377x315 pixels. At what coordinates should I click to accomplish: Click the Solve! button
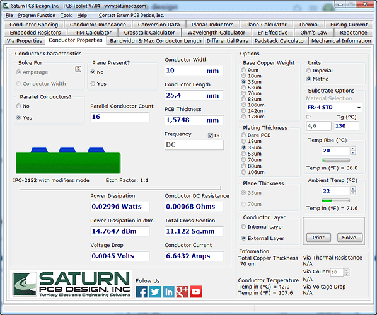(350, 238)
